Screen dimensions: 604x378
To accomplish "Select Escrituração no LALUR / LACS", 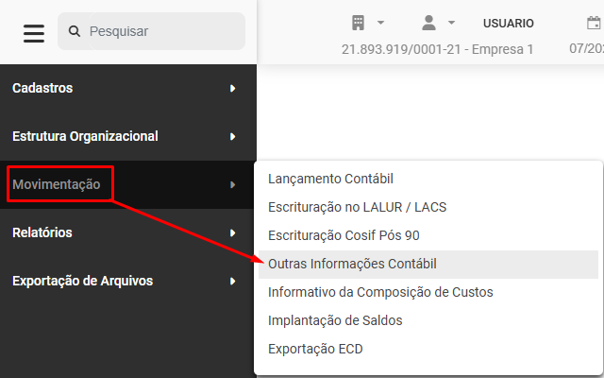I will coord(356,207).
